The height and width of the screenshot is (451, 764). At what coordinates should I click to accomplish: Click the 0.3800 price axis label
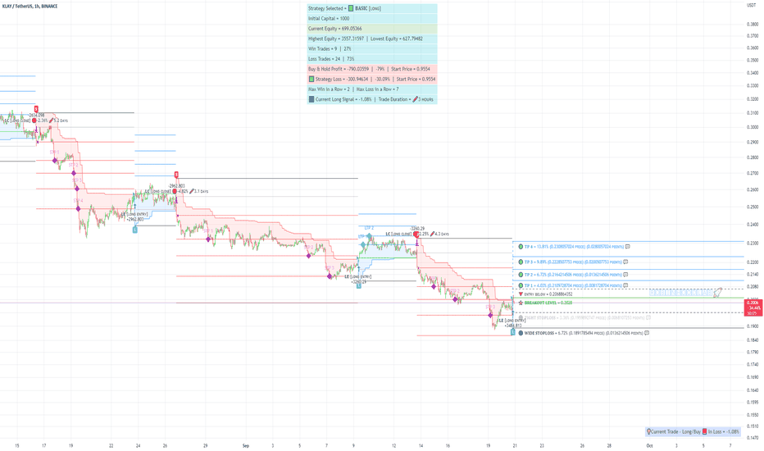pos(753,24)
